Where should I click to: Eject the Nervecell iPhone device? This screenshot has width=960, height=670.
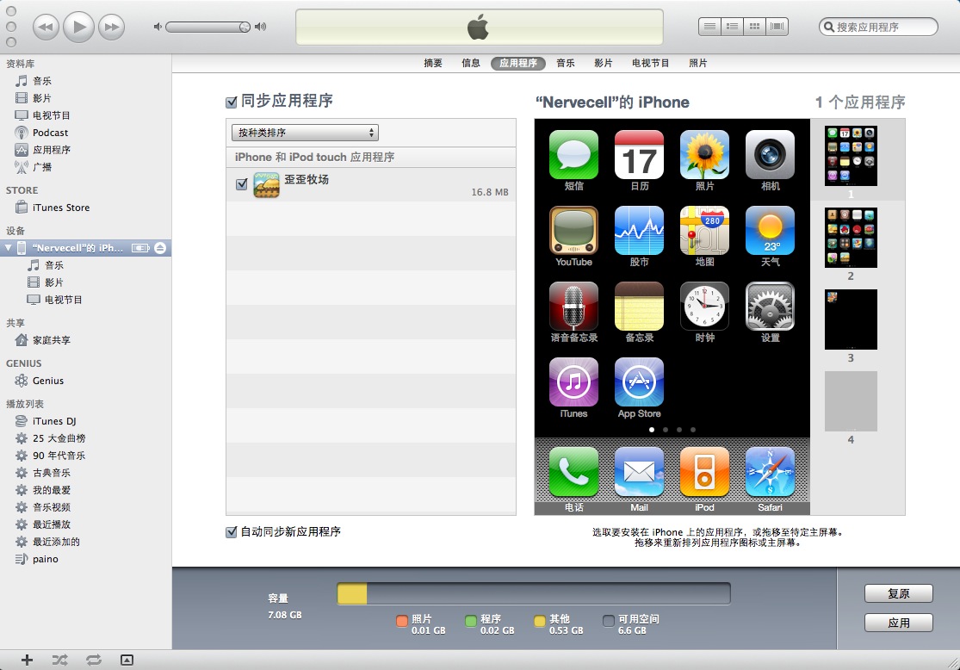pyautogui.click(x=160, y=248)
